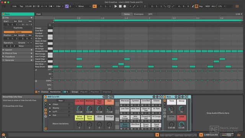Click the Tap tempo button
Screen dimensions: 245x138
pyautogui.click(x=21, y=6)
